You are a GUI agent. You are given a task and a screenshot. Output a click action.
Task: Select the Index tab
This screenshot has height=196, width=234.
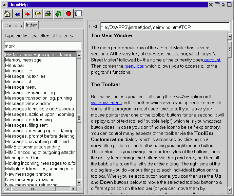coord(32,25)
